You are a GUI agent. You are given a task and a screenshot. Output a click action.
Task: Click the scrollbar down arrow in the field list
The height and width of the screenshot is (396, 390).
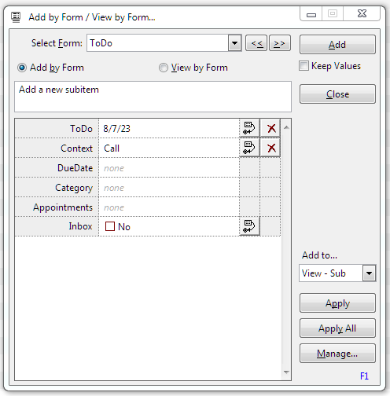(x=286, y=372)
